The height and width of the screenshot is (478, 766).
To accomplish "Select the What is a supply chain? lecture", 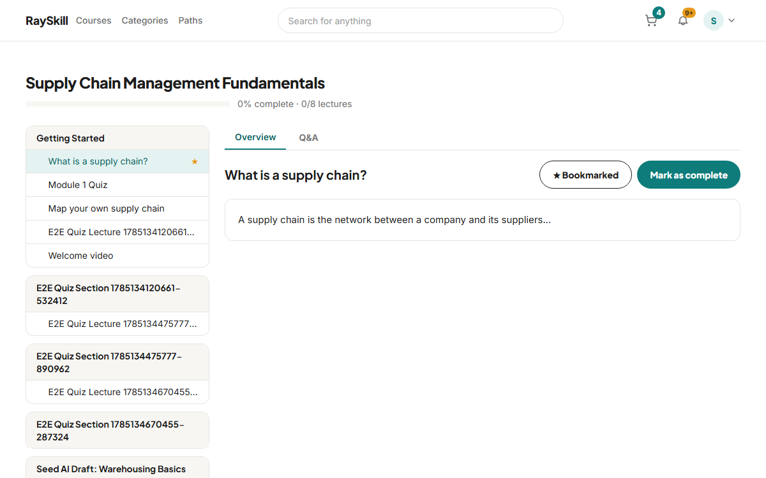I will tap(117, 161).
